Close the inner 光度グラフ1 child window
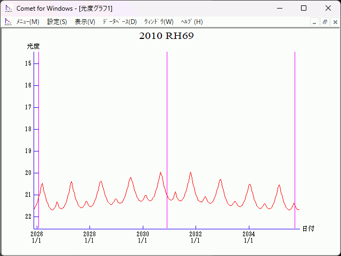The height and width of the screenshot is (256, 341). pyautogui.click(x=334, y=22)
